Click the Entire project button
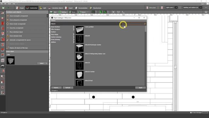 [151, 8]
